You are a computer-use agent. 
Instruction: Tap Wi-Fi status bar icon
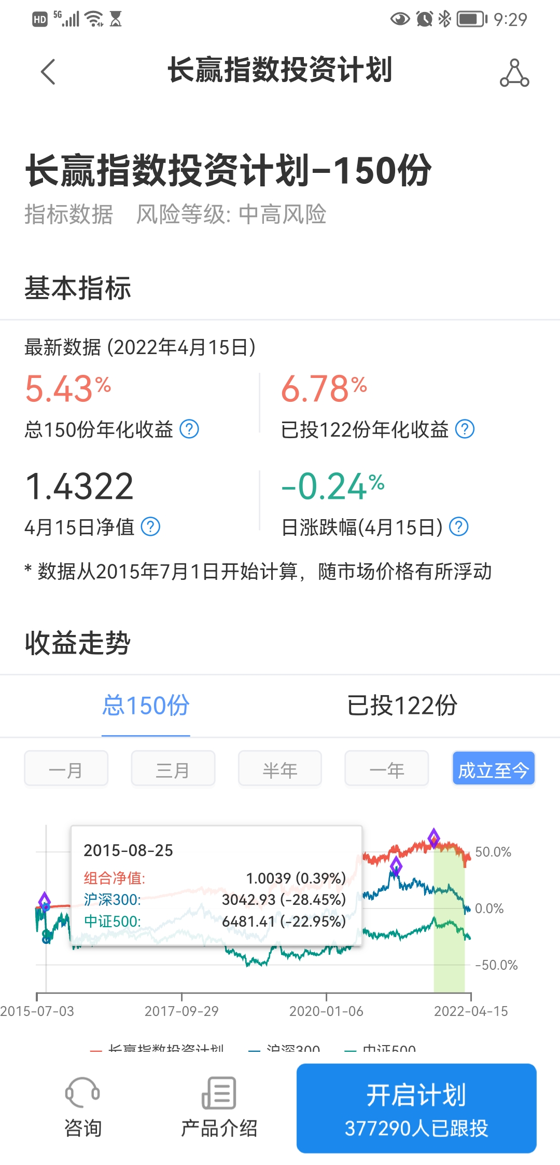coord(94,19)
